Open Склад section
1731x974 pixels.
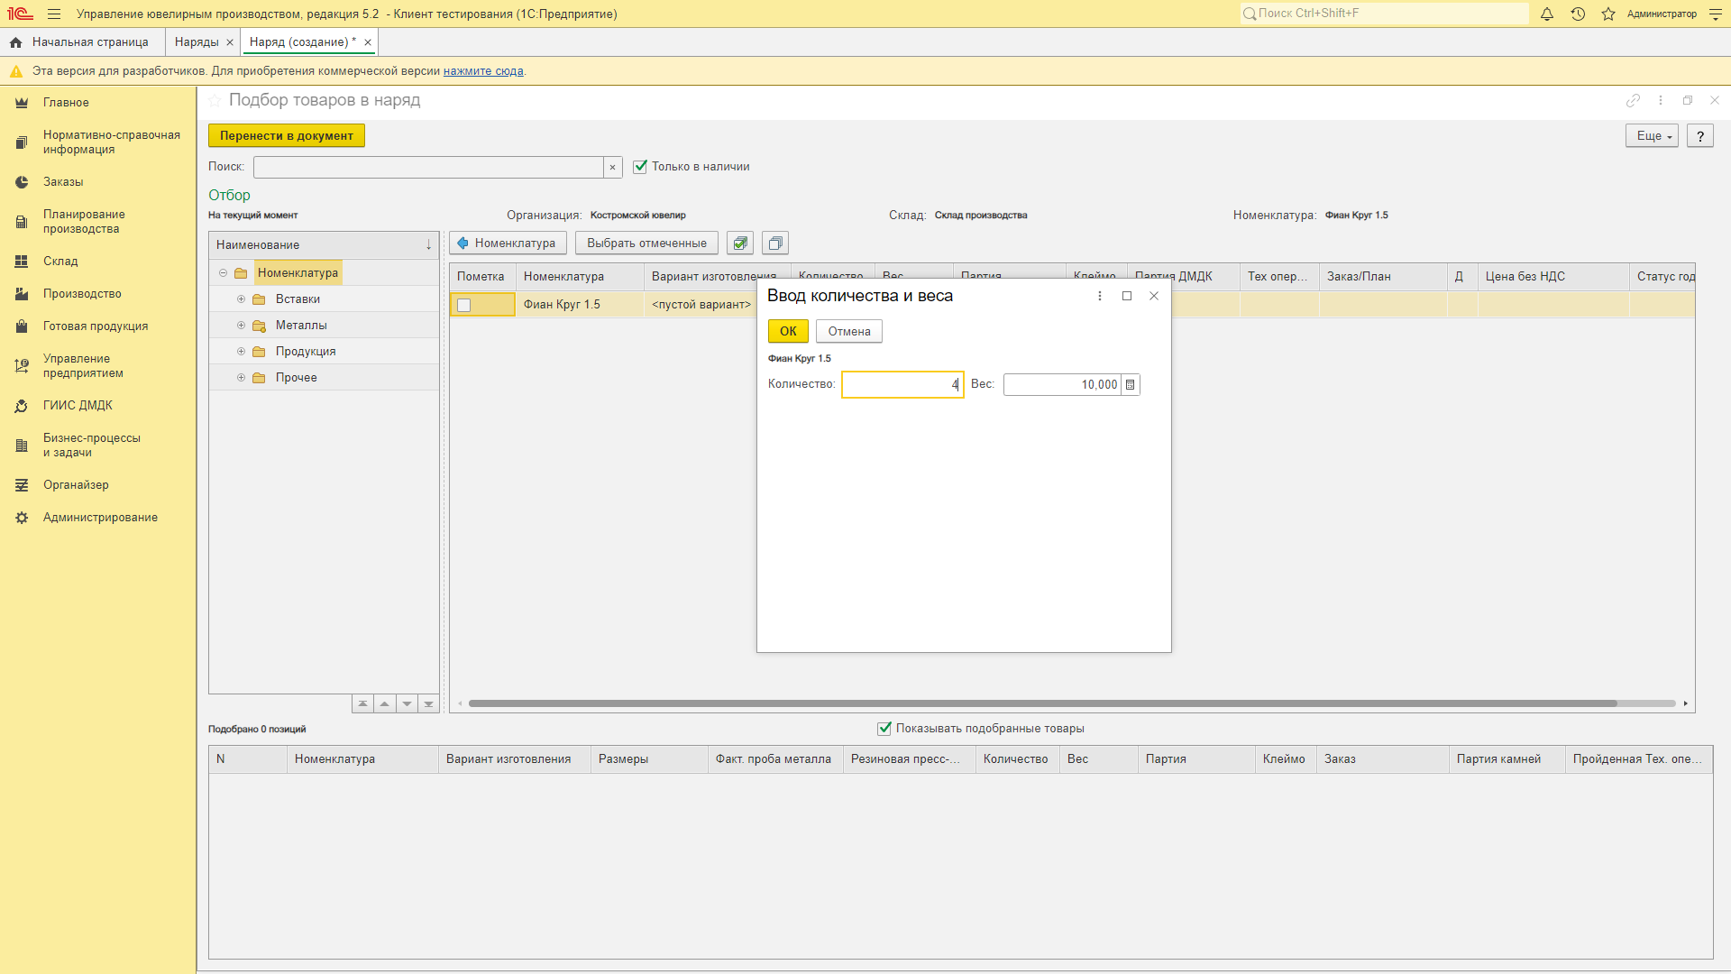coord(97,262)
